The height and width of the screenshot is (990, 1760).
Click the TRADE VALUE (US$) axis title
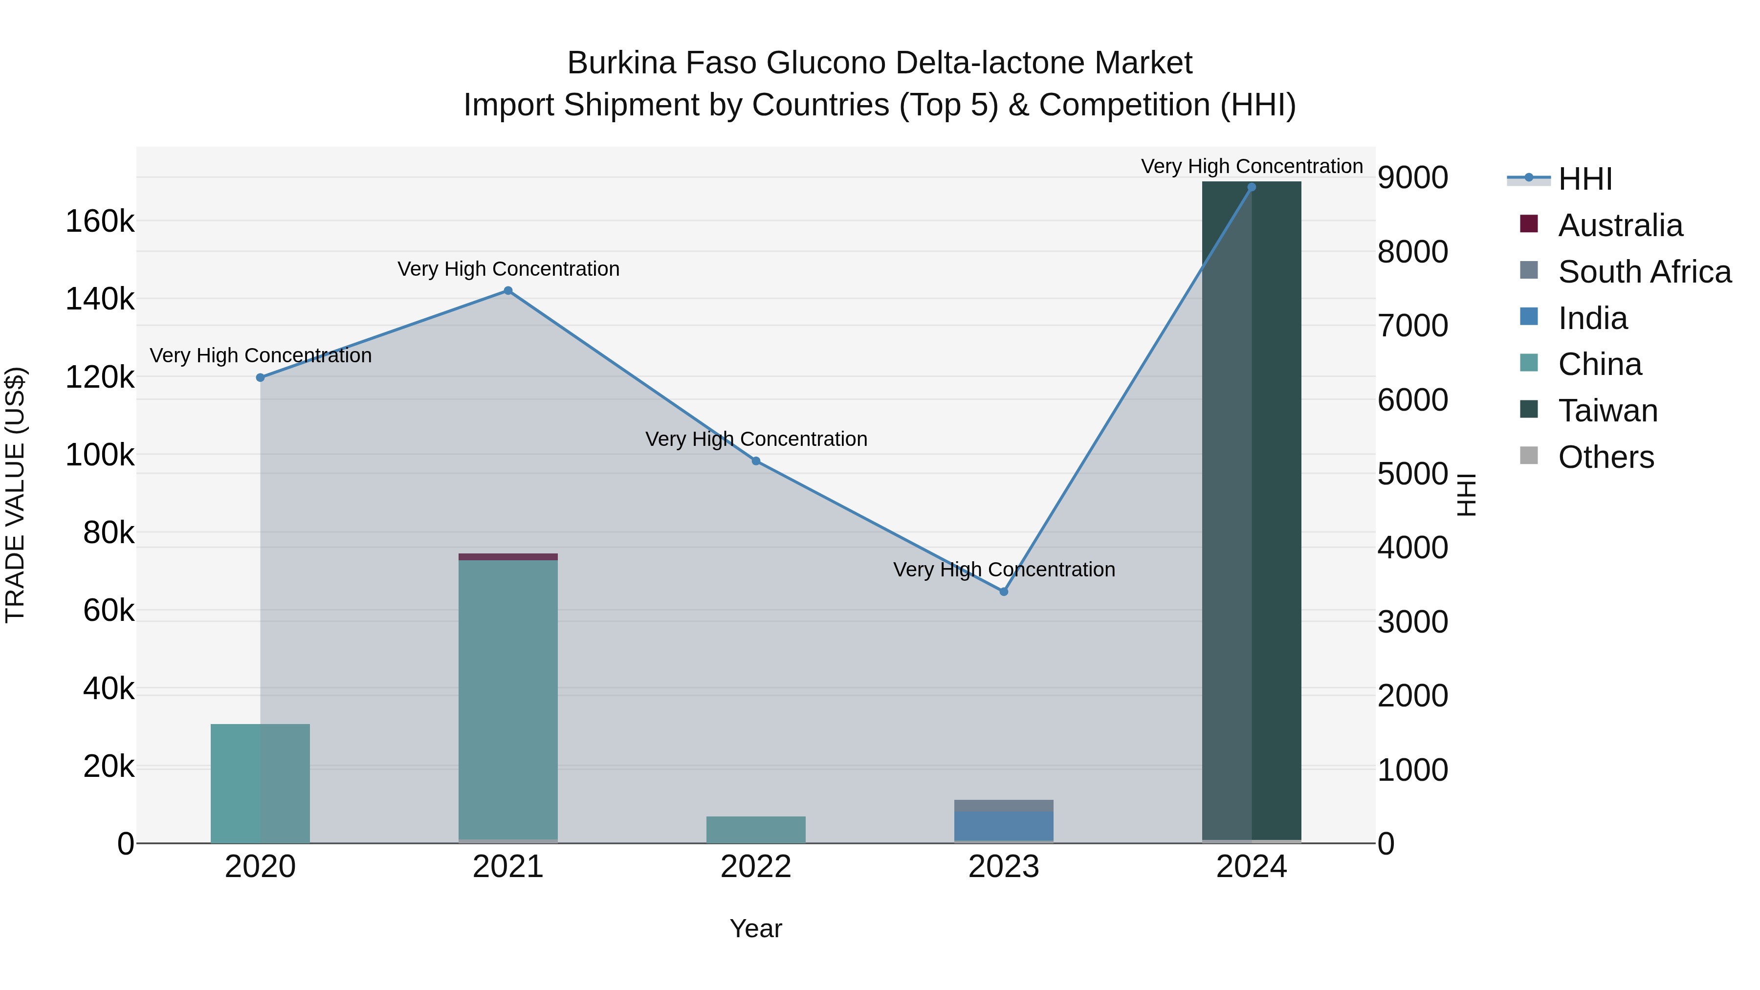16,495
